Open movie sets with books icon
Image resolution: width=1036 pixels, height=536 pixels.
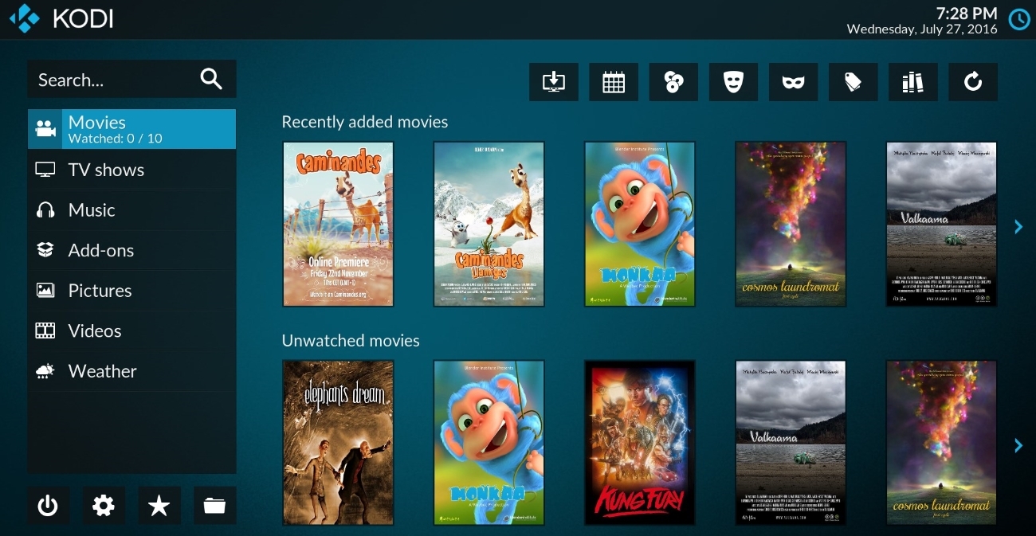pos(912,81)
